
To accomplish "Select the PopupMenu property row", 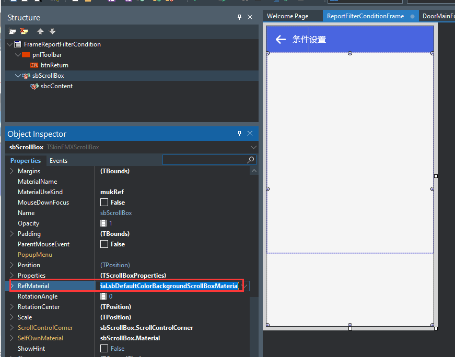I will click(x=127, y=255).
